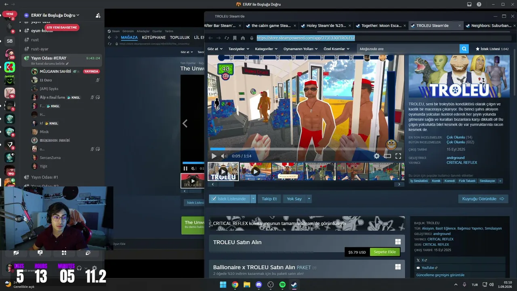Click the Fizik Tabanlı tag
517x291 pixels.
467,181
